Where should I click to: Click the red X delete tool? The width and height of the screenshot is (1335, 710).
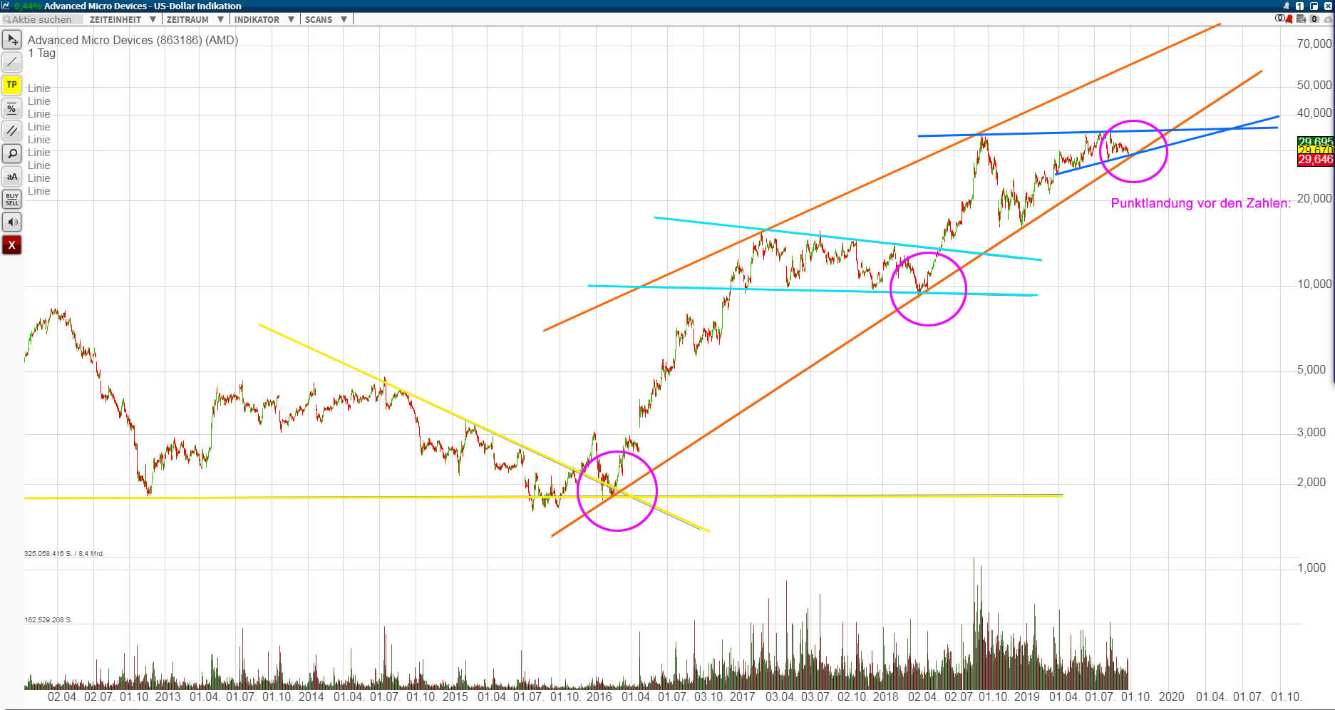coord(12,245)
